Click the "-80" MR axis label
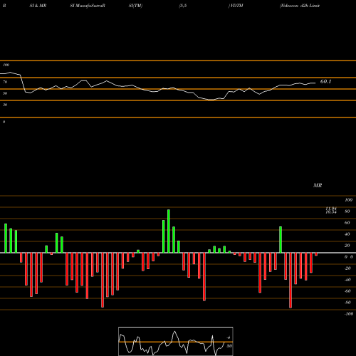The height and width of the screenshot is (356, 356). [347, 303]
